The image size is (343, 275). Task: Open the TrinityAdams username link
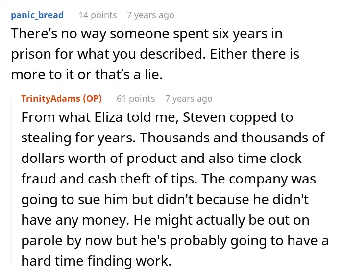click(51, 99)
